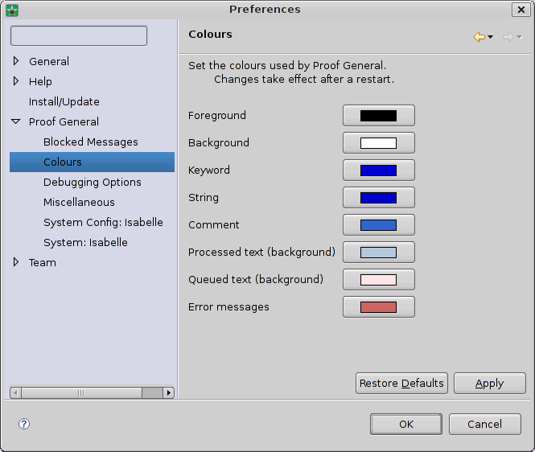Close the Preferences dialog window
The width and height of the screenshot is (535, 452).
click(x=521, y=10)
